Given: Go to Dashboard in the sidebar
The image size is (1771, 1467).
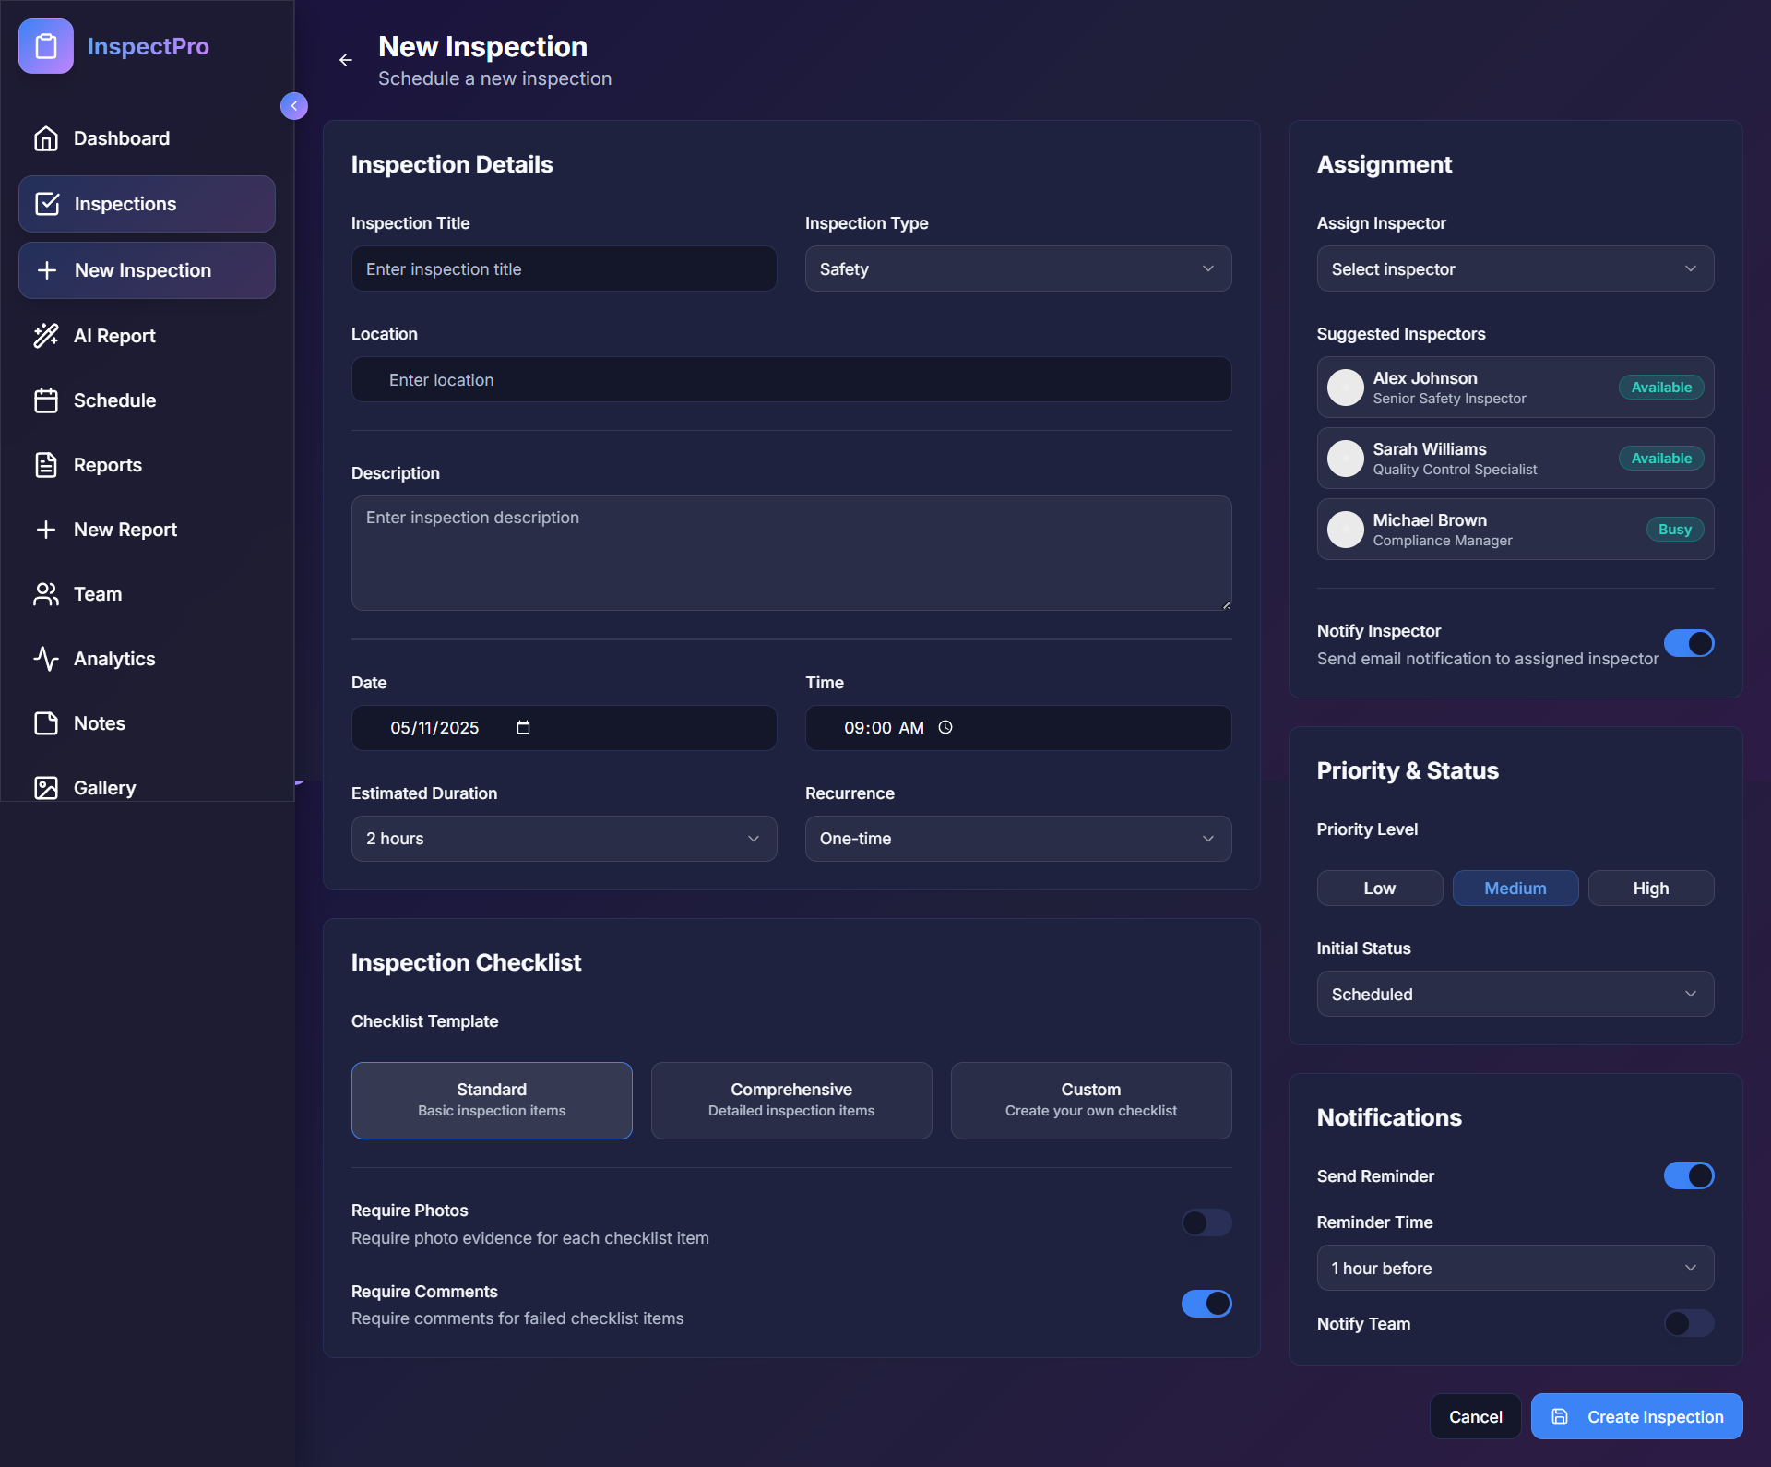Looking at the screenshot, I should click(x=147, y=138).
